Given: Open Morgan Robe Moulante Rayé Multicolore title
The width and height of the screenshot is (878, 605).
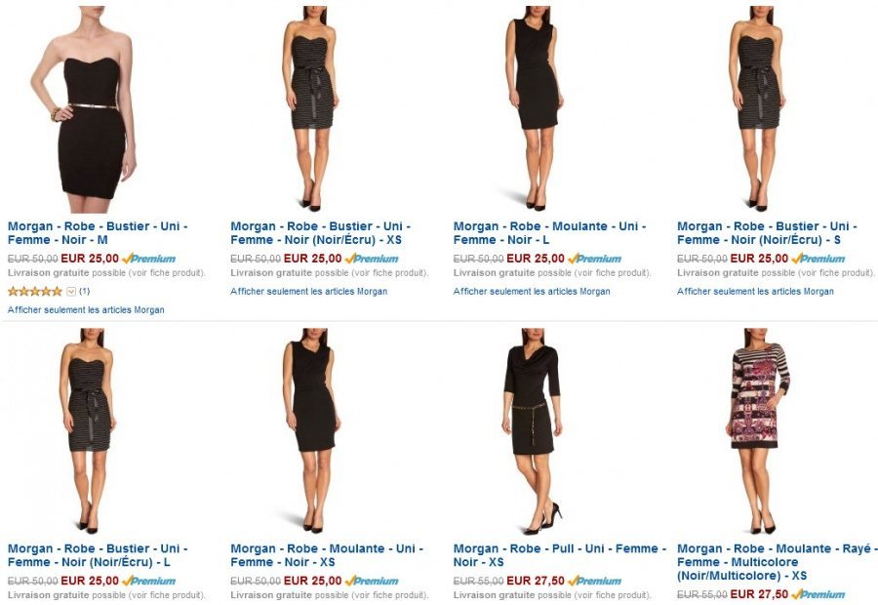Looking at the screenshot, I should point(775,562).
